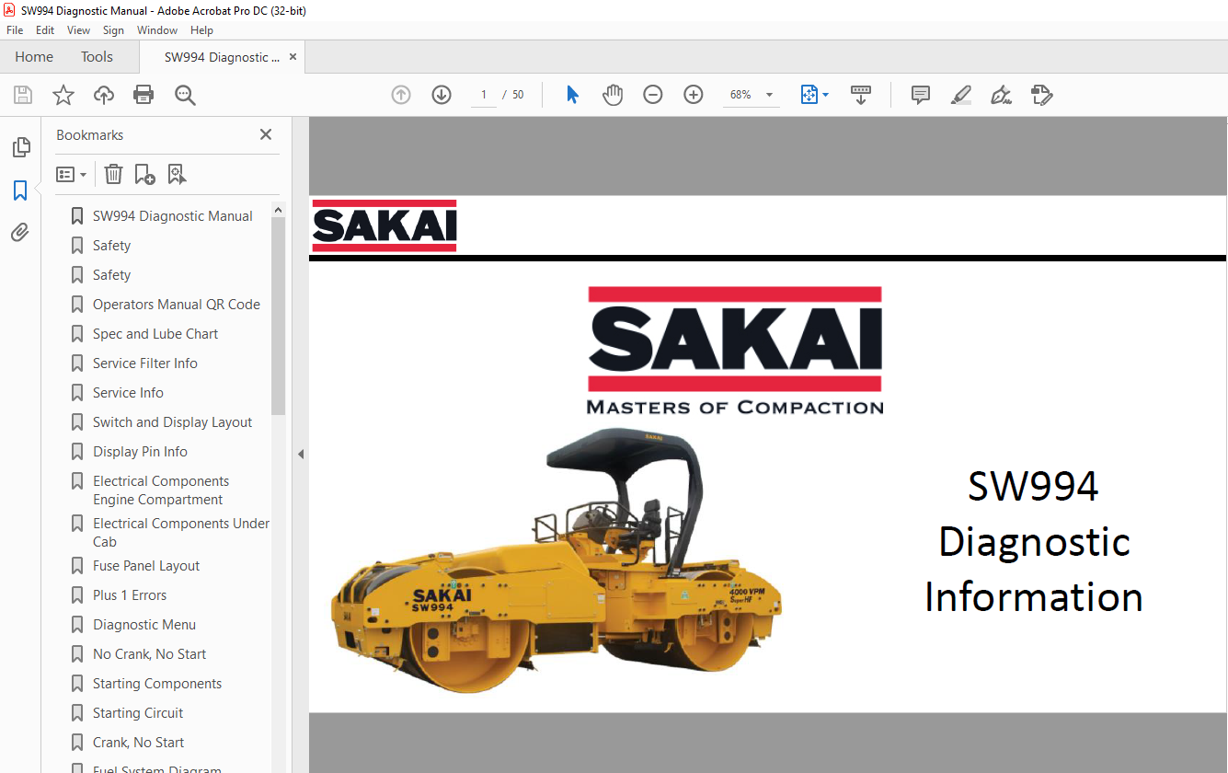Click the bookmarks panel scrollbar thumb

click(x=278, y=316)
